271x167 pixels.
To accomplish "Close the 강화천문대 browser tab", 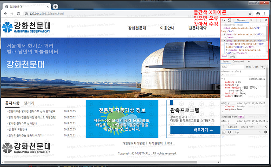I will (48, 7).
